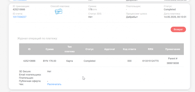
Task: Click the red Возврат button
Action: click(178, 29)
